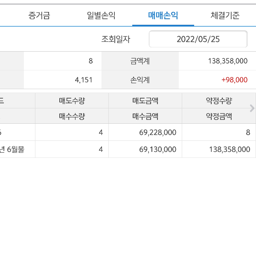Click the 금액계 summary label

pos(140,61)
